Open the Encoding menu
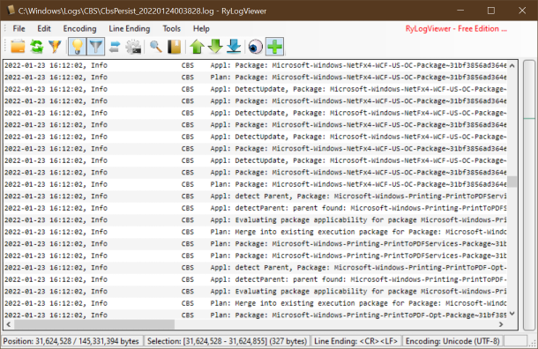538x349 pixels. pos(79,29)
